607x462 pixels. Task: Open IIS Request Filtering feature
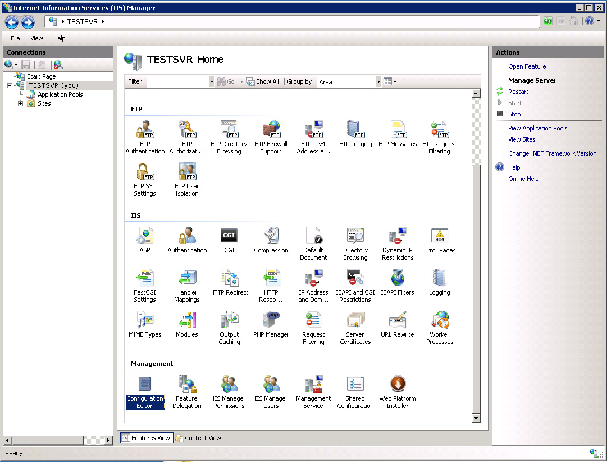pyautogui.click(x=313, y=328)
